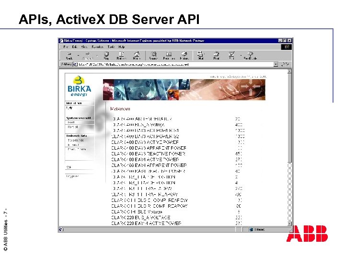Click the page scrollbar up arrow
Image resolution: width=345 pixels, height=259 pixels.
click(x=289, y=71)
